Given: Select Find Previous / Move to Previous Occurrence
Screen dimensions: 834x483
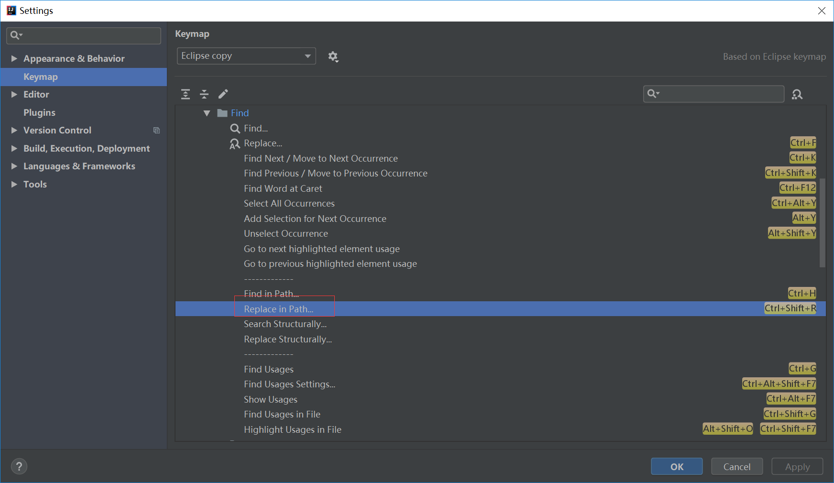Looking at the screenshot, I should (x=500, y=174).
